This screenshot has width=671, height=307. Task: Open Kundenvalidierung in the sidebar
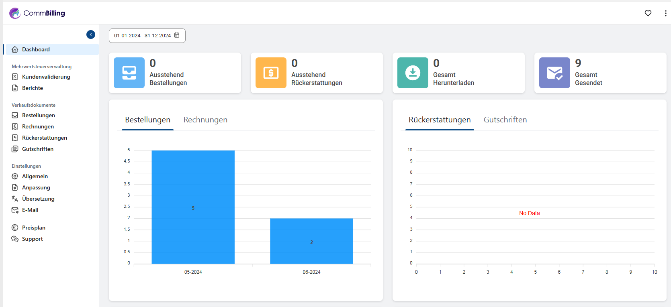(46, 77)
